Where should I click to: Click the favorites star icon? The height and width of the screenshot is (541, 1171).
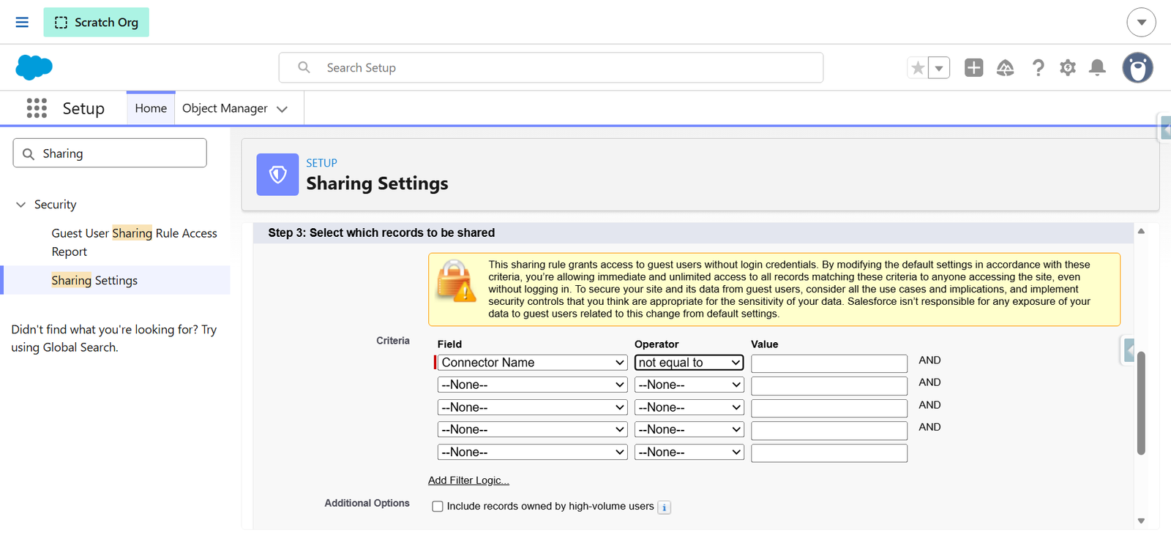pyautogui.click(x=918, y=67)
